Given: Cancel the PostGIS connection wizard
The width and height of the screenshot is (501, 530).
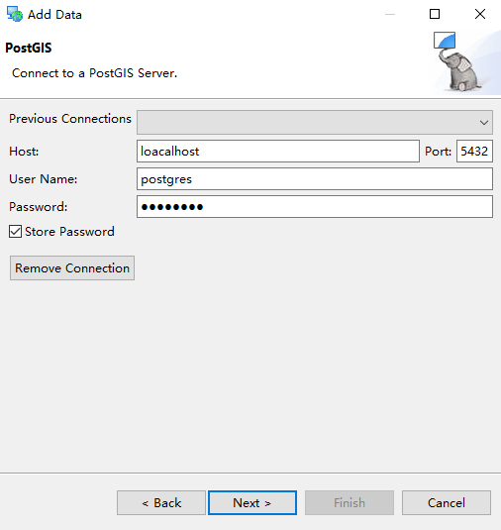Looking at the screenshot, I should 447,503.
